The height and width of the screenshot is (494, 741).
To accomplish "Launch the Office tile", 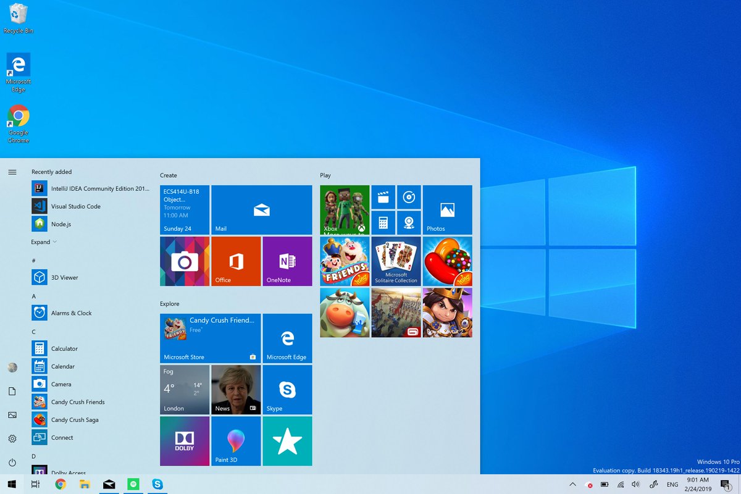I will tap(236, 261).
